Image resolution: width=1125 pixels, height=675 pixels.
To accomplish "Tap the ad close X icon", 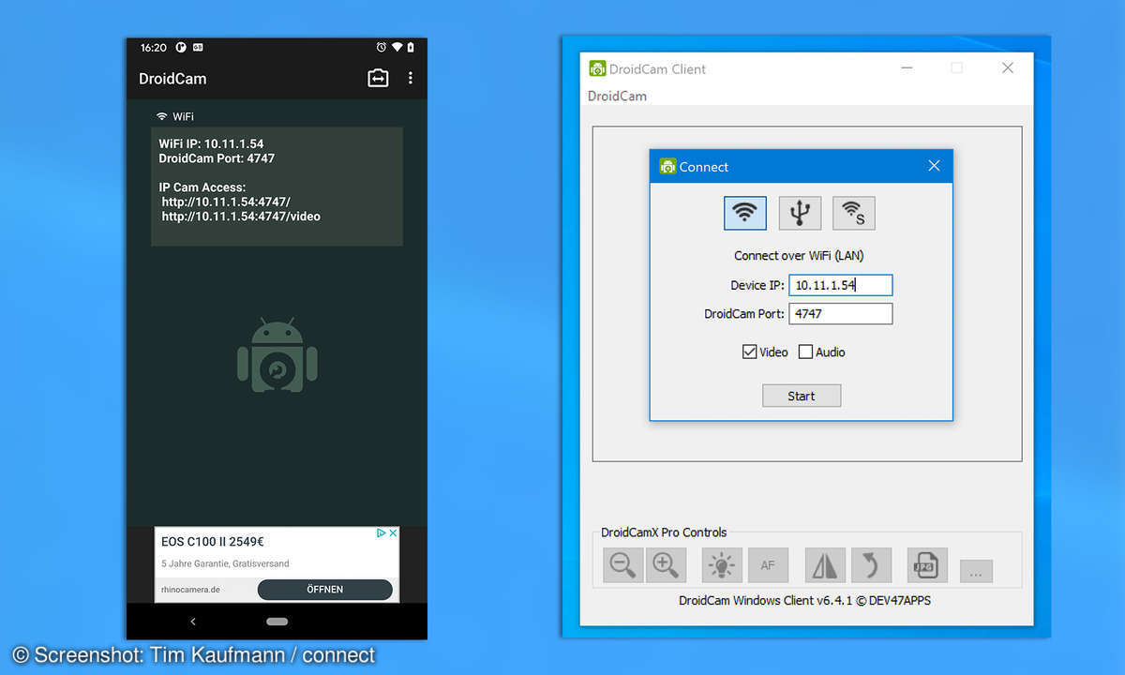I will tap(394, 532).
